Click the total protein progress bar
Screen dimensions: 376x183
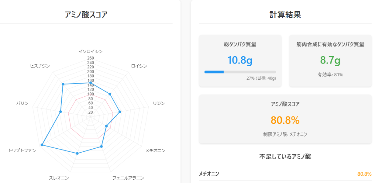(240, 72)
